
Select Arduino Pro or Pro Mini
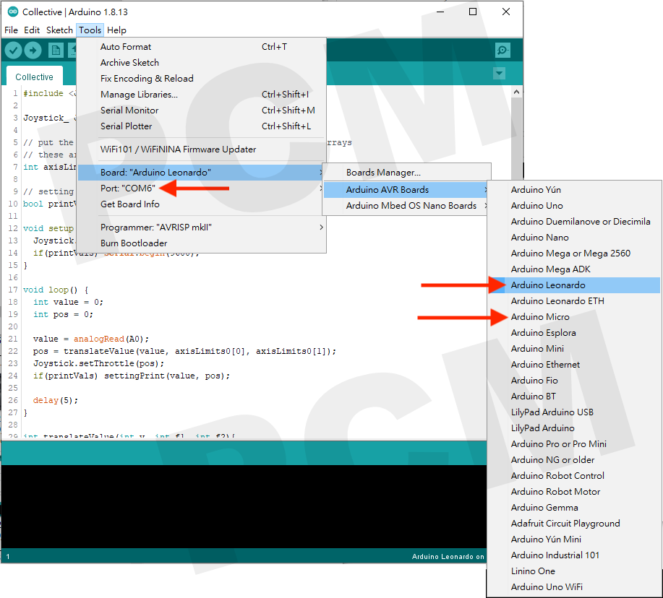point(574,444)
